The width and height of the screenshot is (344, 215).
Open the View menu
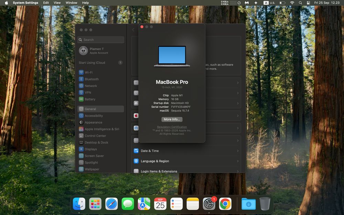coord(57,3)
